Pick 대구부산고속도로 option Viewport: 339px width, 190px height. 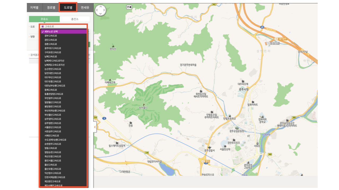[x=64, y=77]
